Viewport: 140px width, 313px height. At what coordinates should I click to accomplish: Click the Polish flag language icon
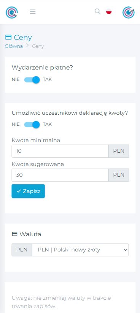[x=109, y=11]
